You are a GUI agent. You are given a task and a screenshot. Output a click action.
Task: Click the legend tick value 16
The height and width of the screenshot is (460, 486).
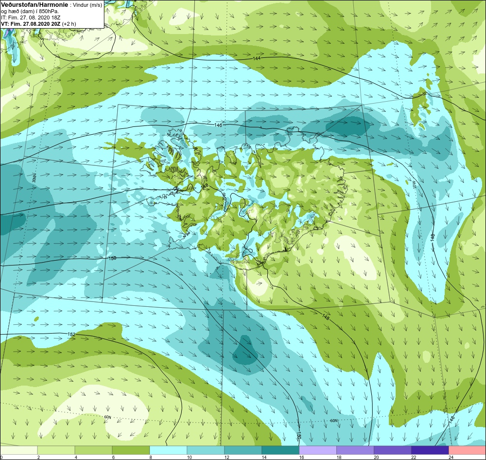pyautogui.click(x=301, y=457)
